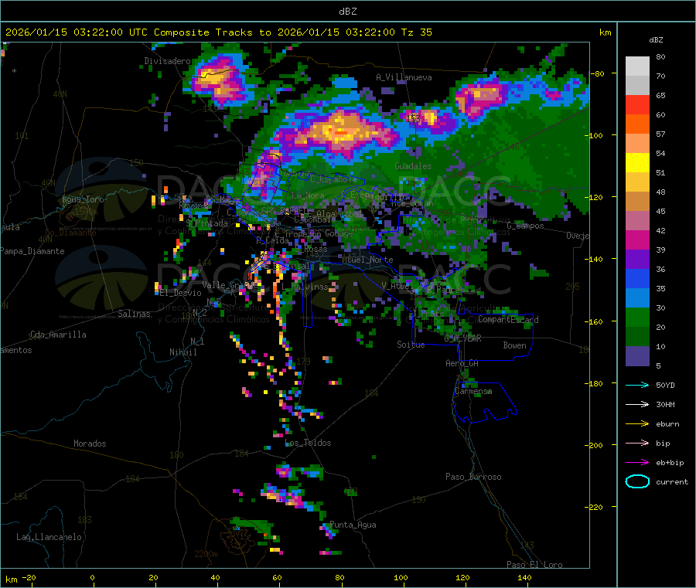Click the Salinas map label

(134, 314)
